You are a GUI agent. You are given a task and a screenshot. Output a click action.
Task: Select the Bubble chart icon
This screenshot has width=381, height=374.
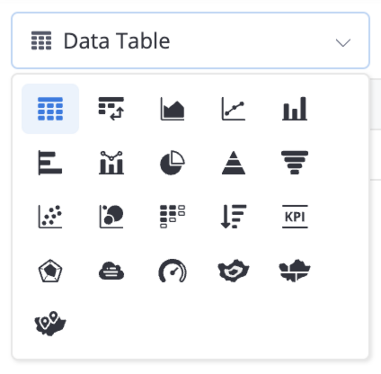pos(111,217)
